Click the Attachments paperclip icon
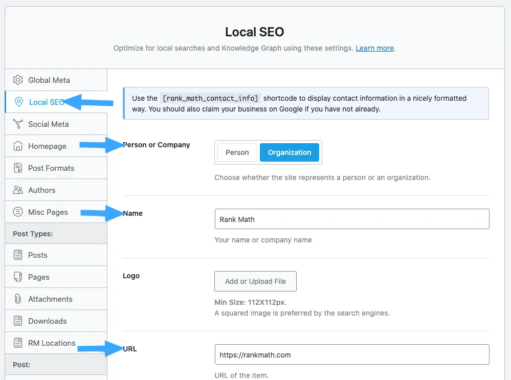Viewport: 511px width, 380px height. click(18, 299)
